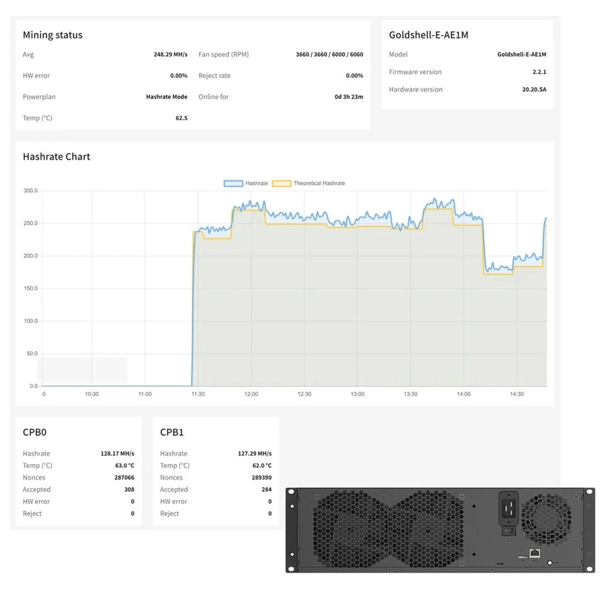Image resolution: width=605 pixels, height=605 pixels.
Task: Click the CPB0 hashrate value 128.17 MH/s
Action: (117, 453)
